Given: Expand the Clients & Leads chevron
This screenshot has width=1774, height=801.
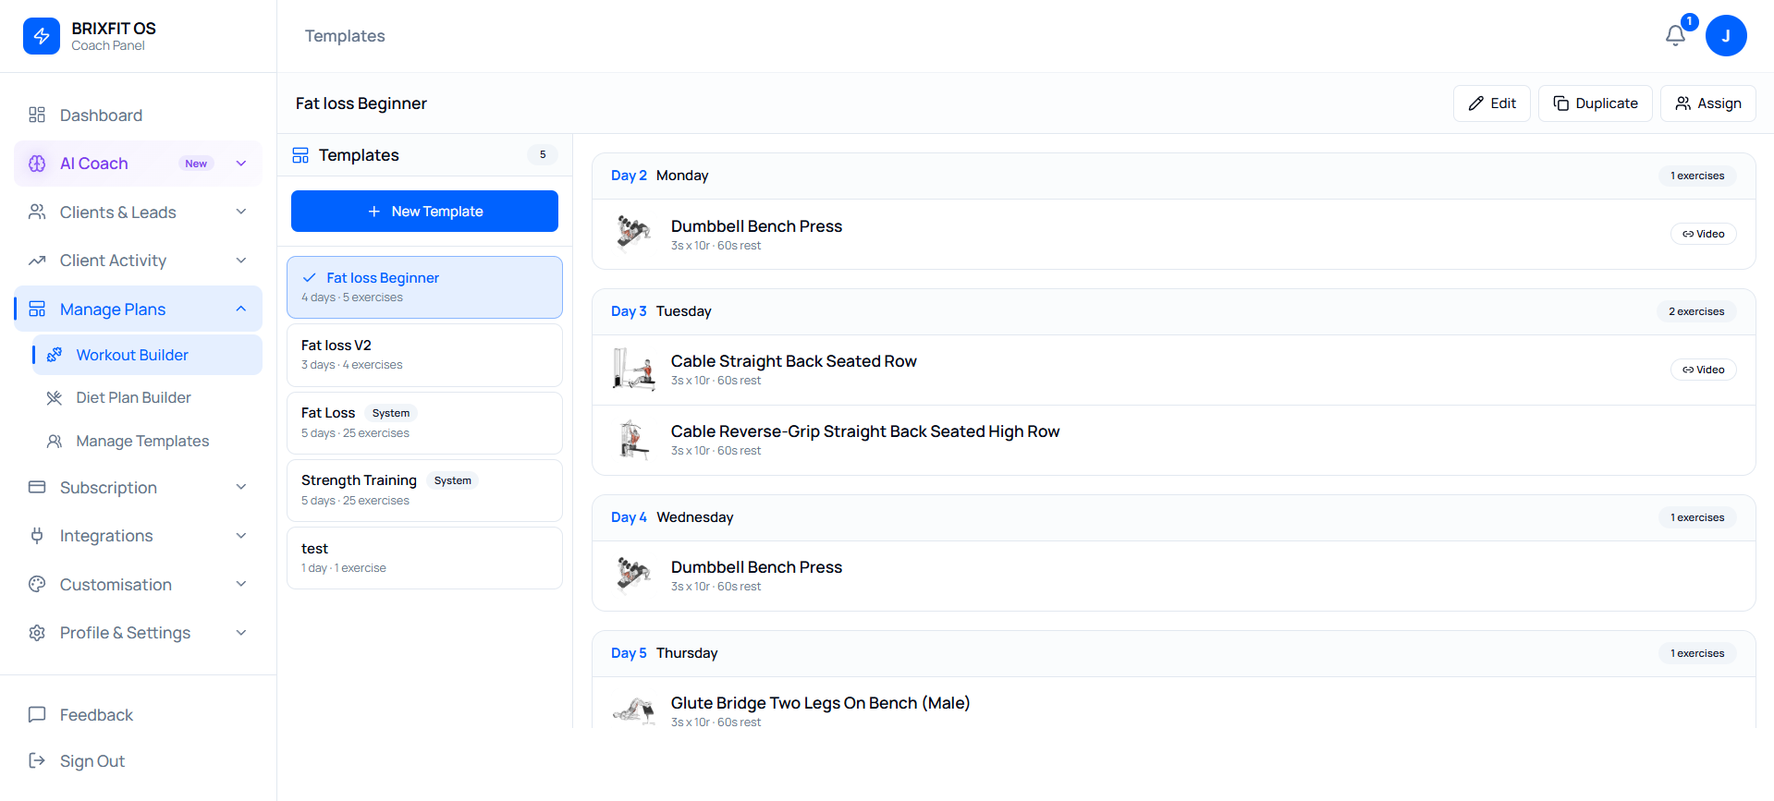Looking at the screenshot, I should click(241, 212).
